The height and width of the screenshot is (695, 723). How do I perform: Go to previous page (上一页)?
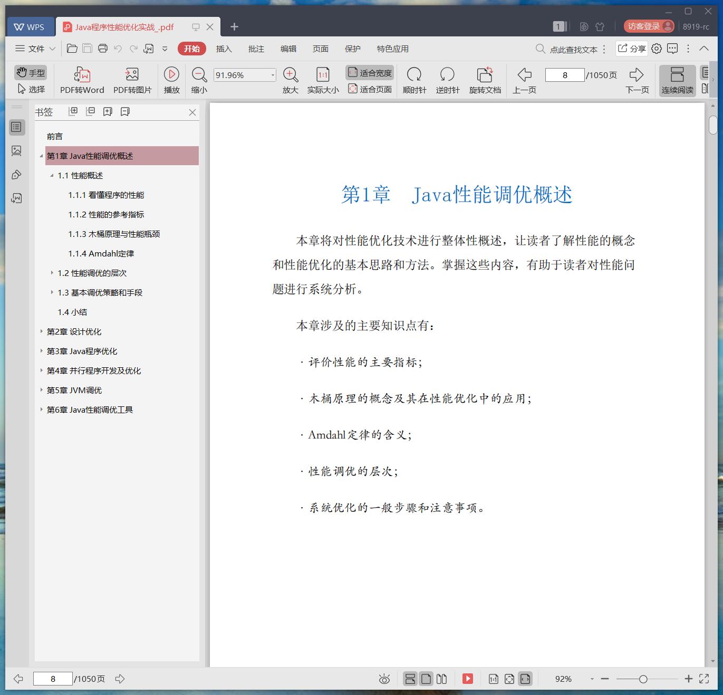[524, 80]
